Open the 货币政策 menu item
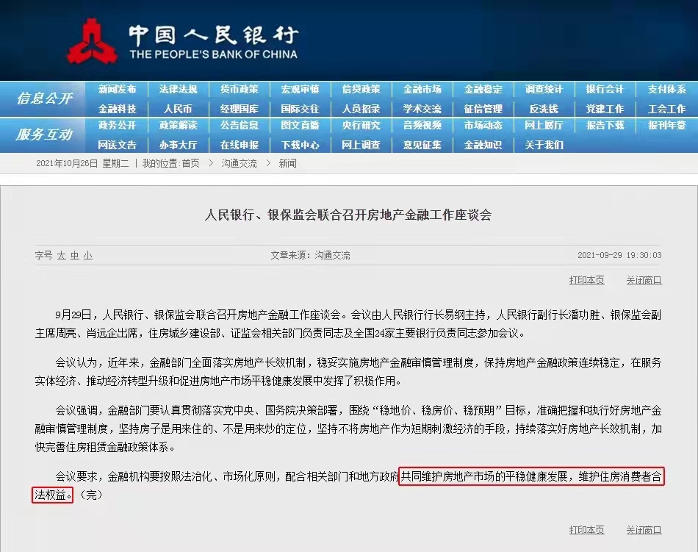The image size is (698, 552). coord(239,89)
